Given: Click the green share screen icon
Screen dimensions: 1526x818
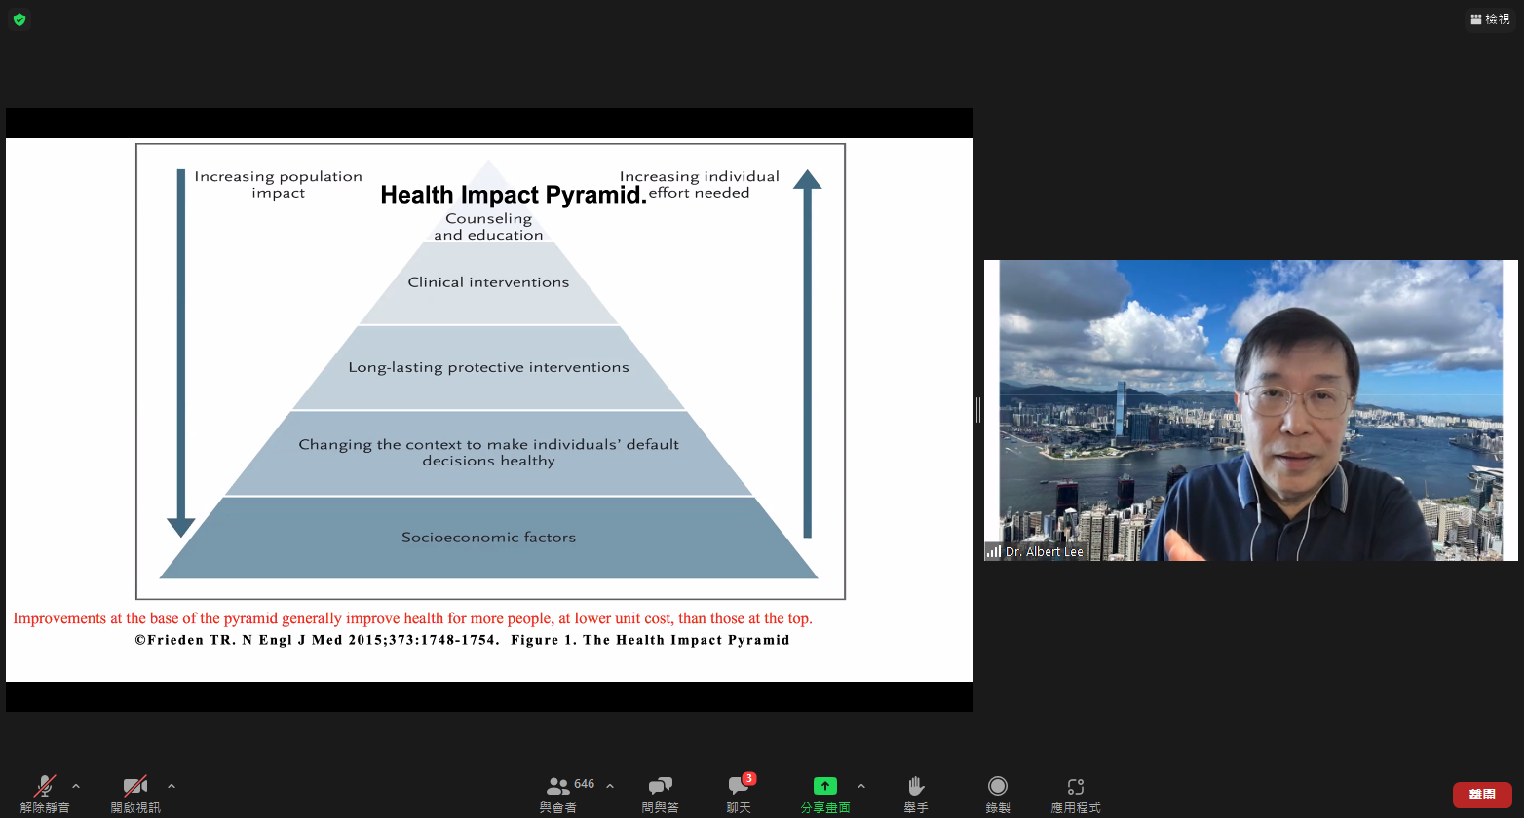Looking at the screenshot, I should [824, 786].
